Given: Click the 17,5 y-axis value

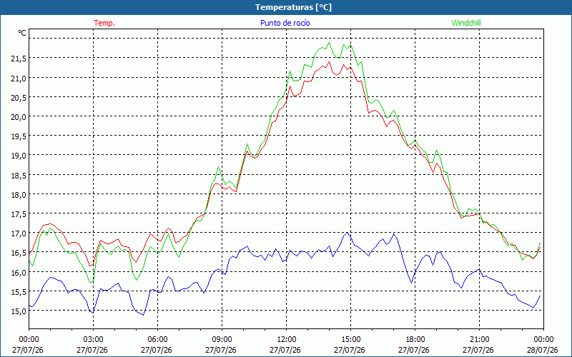Looking at the screenshot, I should (x=19, y=213).
